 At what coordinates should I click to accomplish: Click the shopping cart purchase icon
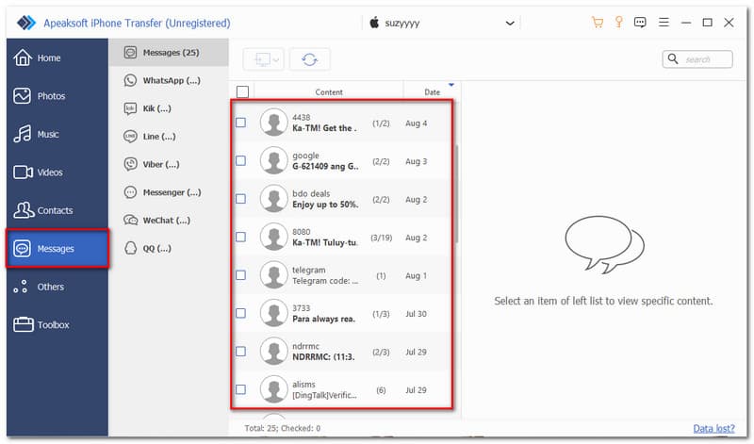(x=598, y=22)
